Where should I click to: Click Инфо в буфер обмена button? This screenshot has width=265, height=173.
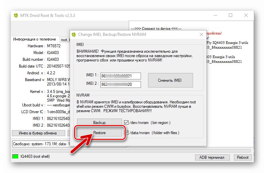tap(39, 133)
